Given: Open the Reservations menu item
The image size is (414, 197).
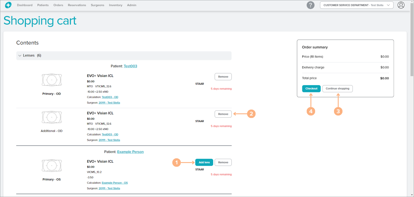Looking at the screenshot, I should pos(77,5).
